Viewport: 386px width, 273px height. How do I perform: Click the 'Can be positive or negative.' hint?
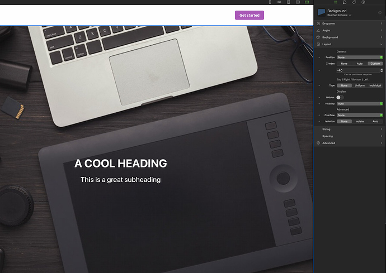[x=358, y=74]
